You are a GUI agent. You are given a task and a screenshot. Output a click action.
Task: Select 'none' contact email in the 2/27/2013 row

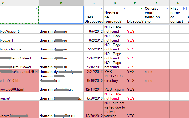coord(156,72)
